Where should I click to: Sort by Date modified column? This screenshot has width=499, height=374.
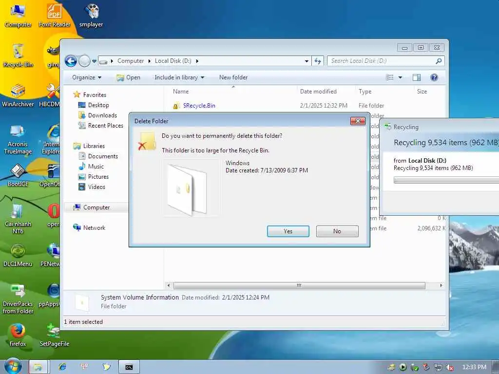coord(318,91)
